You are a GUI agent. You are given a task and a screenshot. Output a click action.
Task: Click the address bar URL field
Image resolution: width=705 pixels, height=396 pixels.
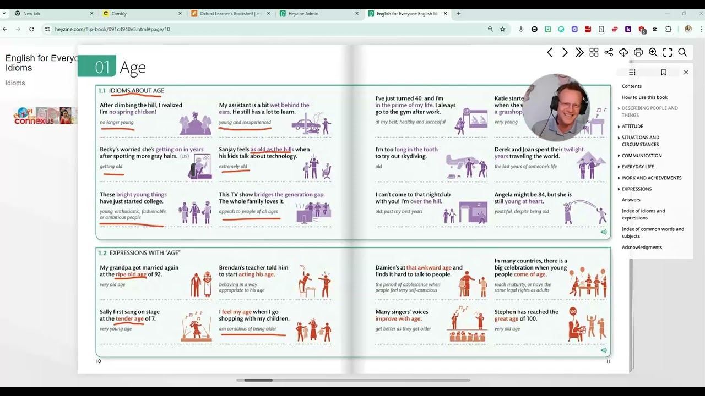[x=267, y=29]
